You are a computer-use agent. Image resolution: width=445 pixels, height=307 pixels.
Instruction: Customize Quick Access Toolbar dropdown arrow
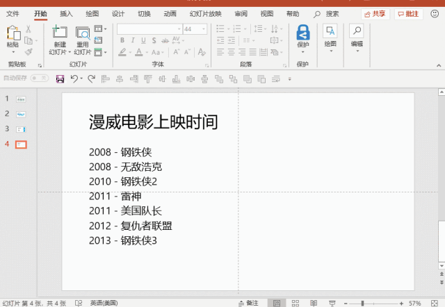coord(289,78)
